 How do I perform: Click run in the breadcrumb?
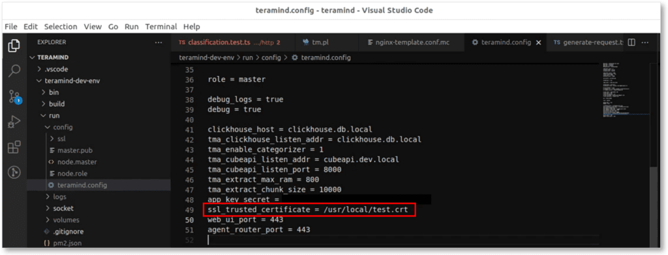pos(248,57)
